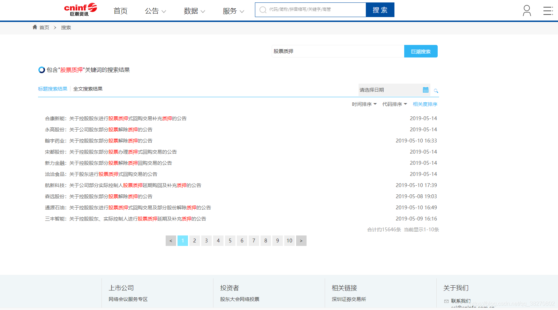Open the 通源石油 announcement
Screen dimensions: 558x310
pos(128,208)
